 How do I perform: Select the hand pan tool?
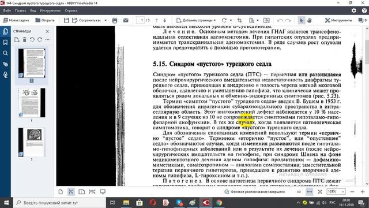309,21
